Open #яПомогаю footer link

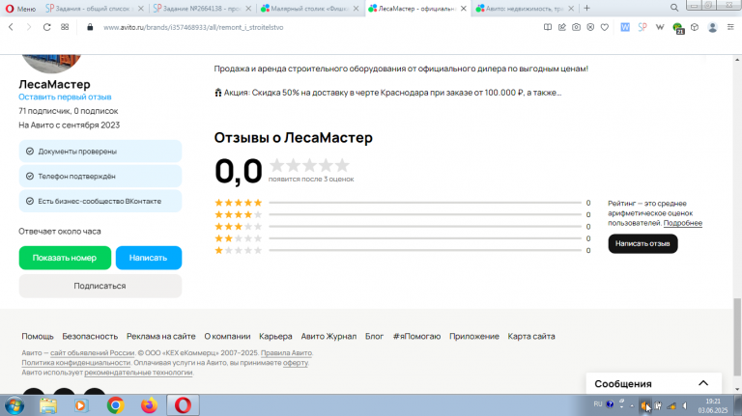(416, 337)
